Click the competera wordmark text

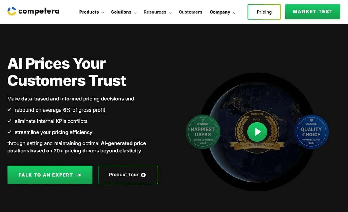click(39, 11)
